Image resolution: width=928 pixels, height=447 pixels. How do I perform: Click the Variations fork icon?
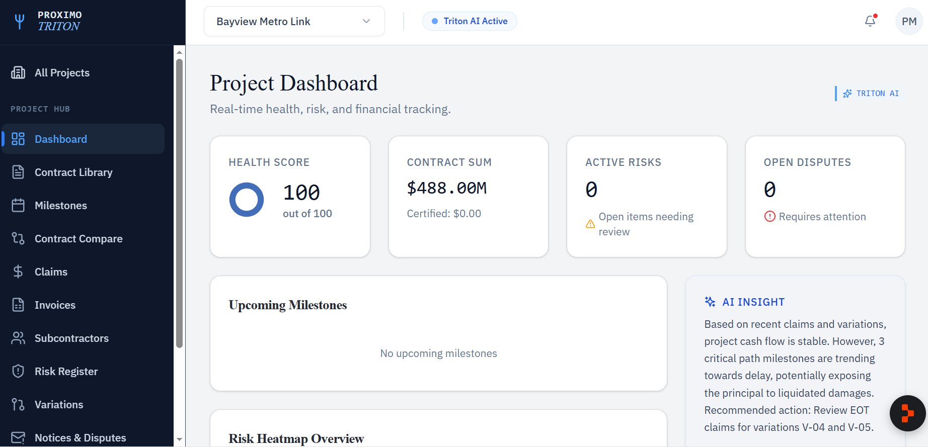click(x=18, y=405)
